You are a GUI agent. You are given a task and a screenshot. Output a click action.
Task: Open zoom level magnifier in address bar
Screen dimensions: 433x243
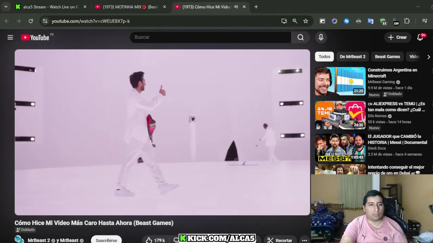click(x=295, y=21)
